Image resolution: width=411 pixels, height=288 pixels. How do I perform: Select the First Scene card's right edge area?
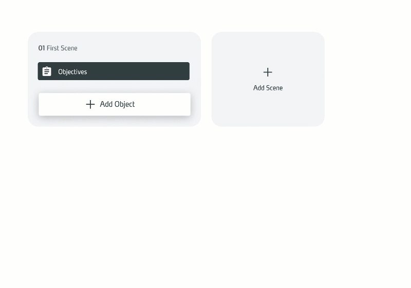click(196, 80)
